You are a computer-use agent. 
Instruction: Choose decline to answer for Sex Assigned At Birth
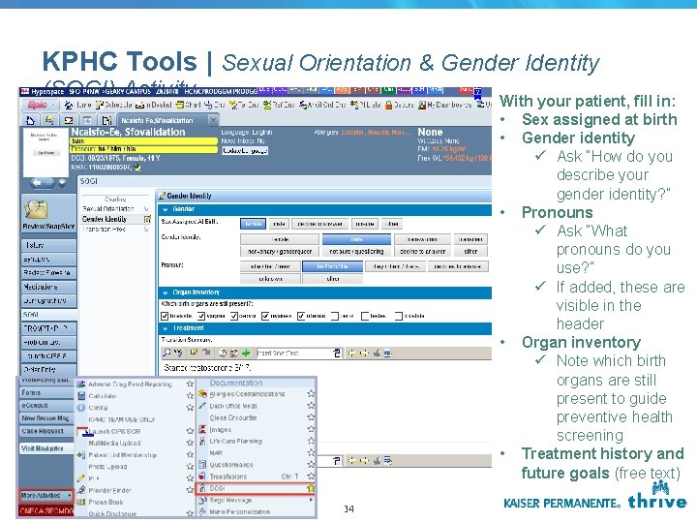319,224
